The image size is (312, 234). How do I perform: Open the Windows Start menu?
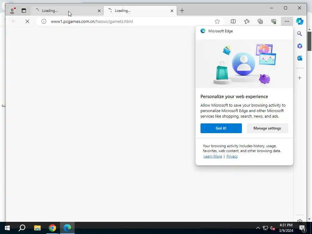click(7, 228)
